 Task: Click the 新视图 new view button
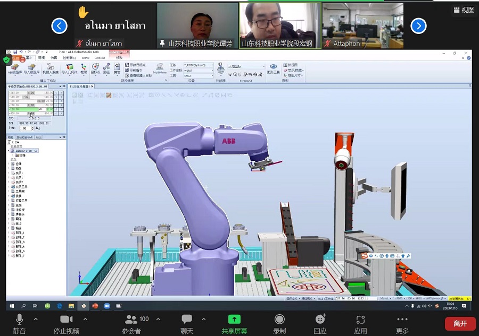291,65
